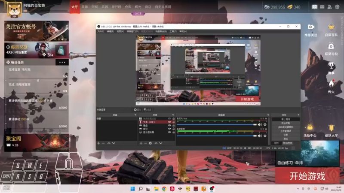Screen dimensions: 344x193
Task: Open 设置 from OBS controls
Action: [286, 135]
